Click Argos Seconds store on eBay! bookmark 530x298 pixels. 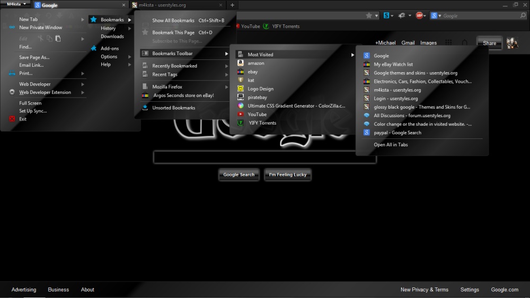(183, 95)
